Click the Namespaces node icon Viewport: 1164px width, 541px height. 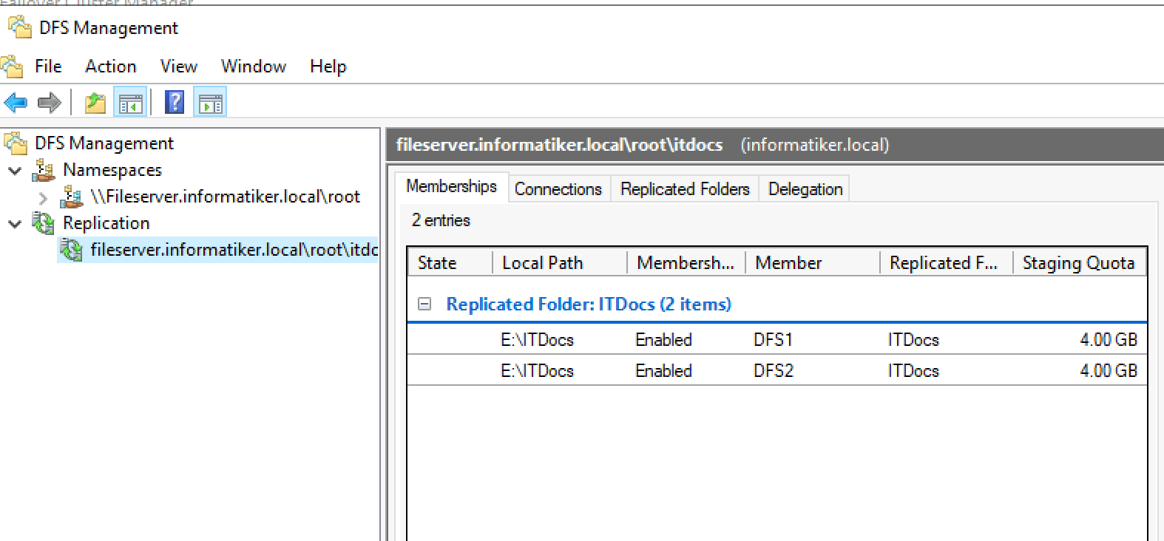click(x=44, y=171)
